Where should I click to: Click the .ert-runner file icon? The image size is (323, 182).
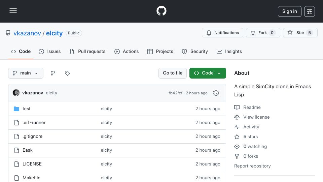tap(17, 123)
